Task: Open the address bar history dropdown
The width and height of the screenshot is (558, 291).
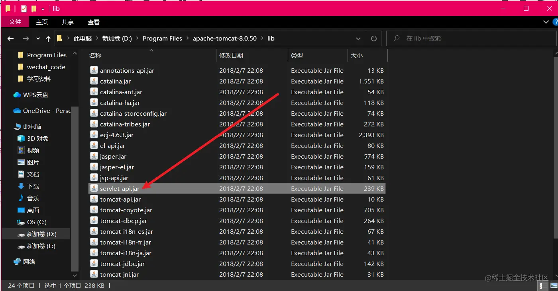Action: [x=358, y=39]
